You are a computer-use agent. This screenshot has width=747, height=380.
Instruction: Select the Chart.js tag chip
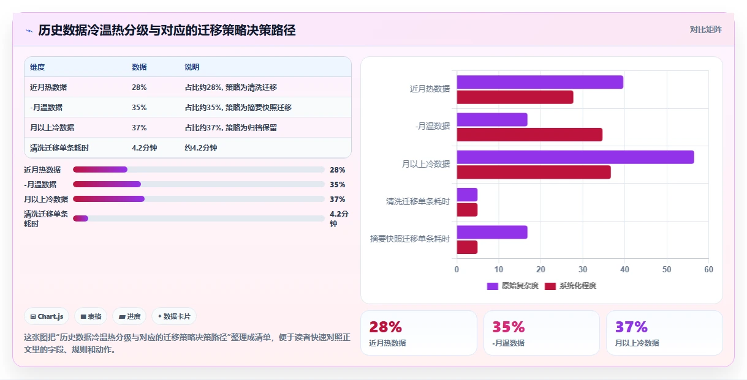[x=47, y=316]
